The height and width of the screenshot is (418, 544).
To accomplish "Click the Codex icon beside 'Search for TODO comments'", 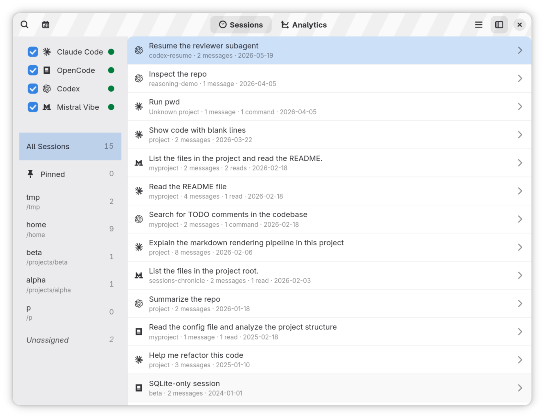I will [139, 219].
